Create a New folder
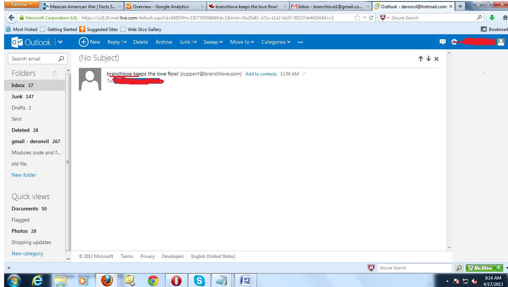 pos(24,175)
